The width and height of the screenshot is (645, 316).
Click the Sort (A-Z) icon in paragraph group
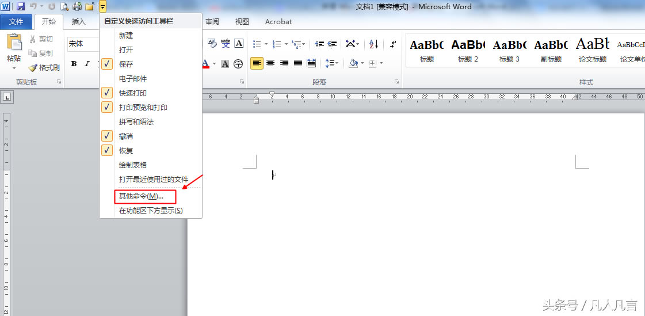pos(373,44)
